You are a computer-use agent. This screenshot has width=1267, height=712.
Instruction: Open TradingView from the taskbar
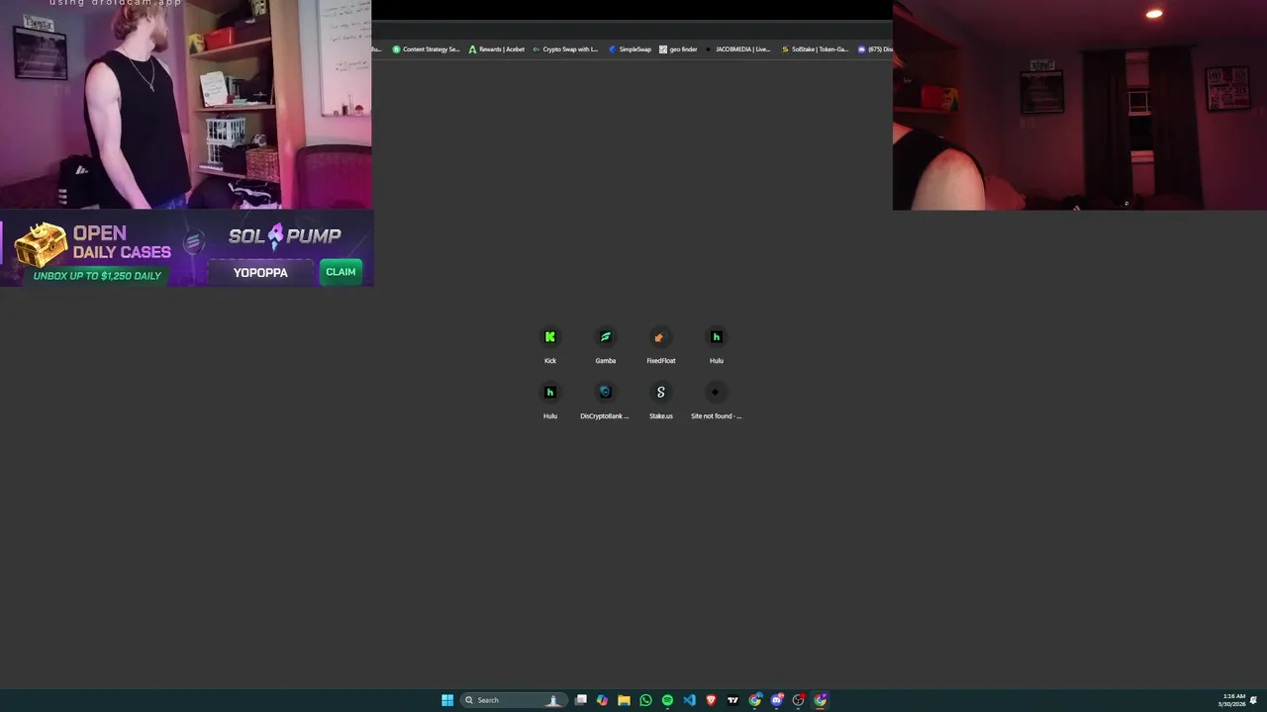(732, 700)
